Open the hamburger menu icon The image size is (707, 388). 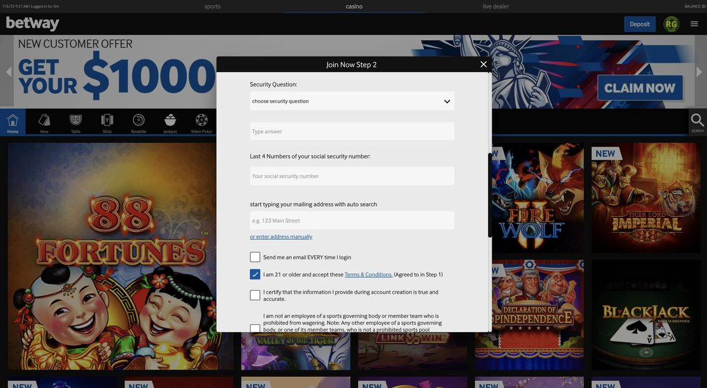pyautogui.click(x=695, y=24)
